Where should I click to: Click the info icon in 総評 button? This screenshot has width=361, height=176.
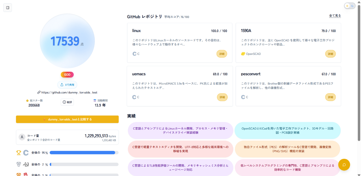pos(64,102)
